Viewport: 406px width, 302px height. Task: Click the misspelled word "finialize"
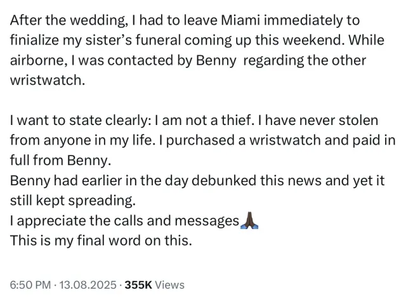pyautogui.click(x=36, y=39)
